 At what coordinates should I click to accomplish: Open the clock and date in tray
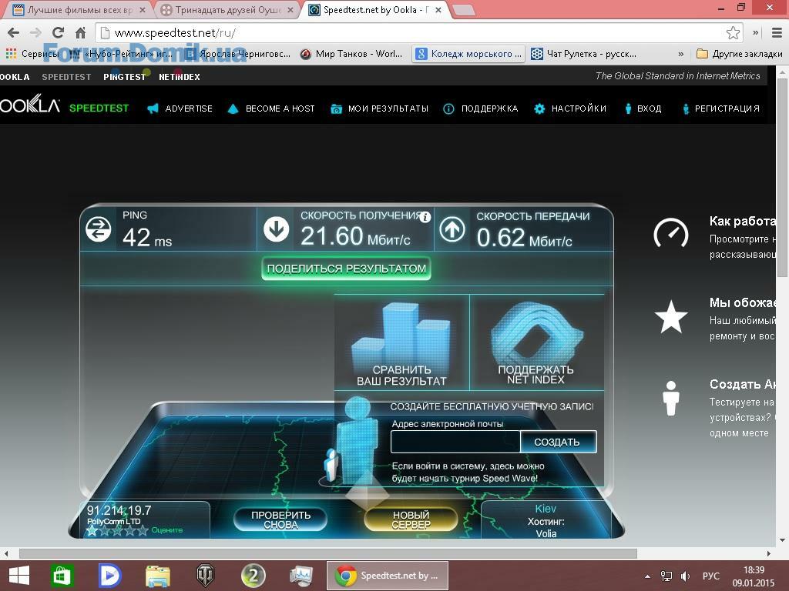click(754, 576)
